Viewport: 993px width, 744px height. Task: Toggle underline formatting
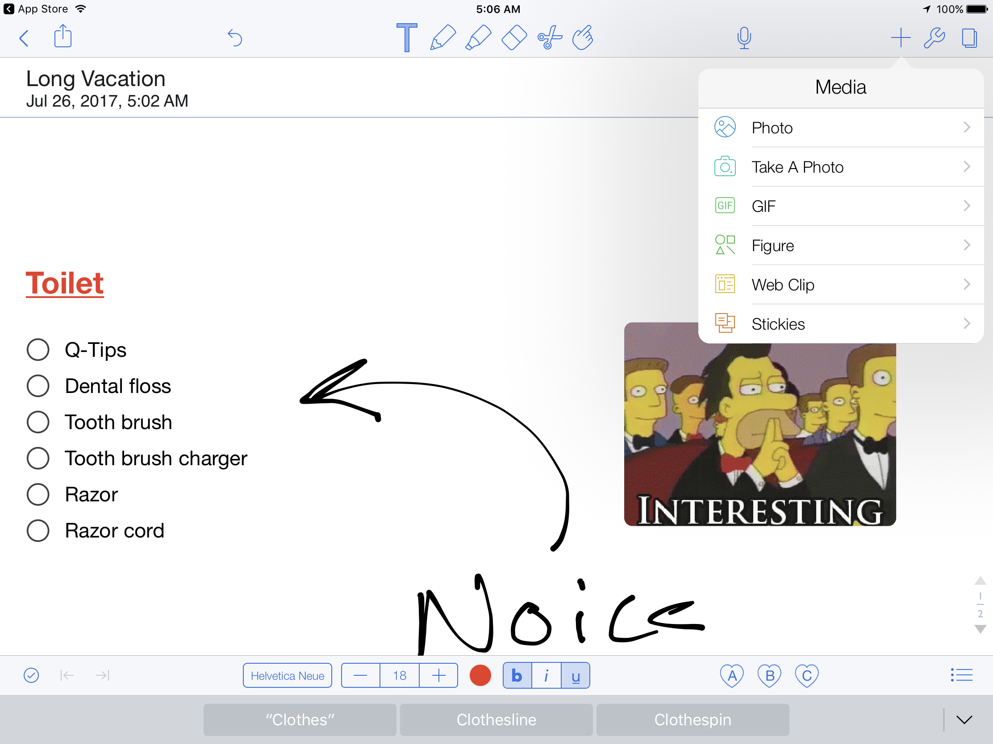[x=576, y=675]
